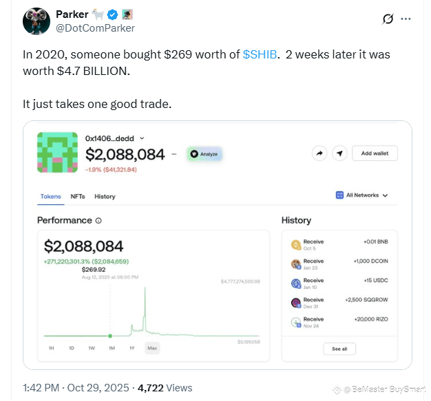
Task: Click the SQGROW receive transaction icon
Action: [295, 303]
